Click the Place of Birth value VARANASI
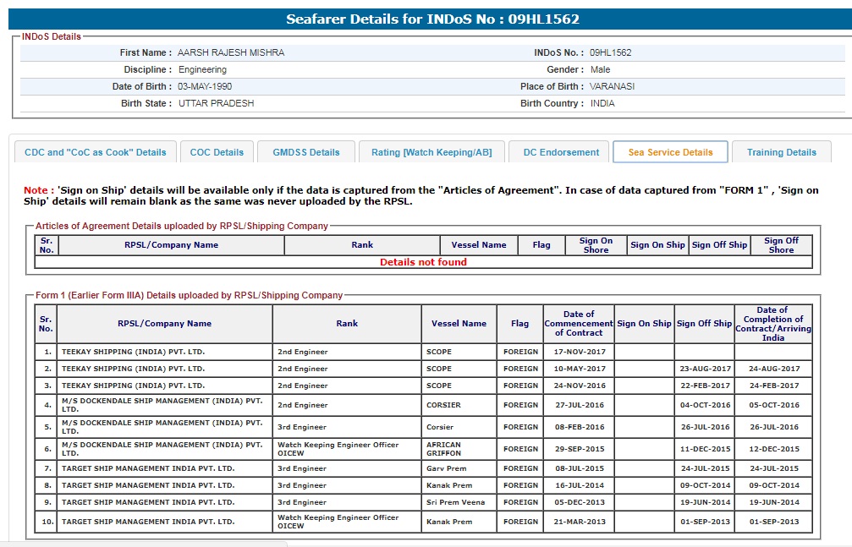The width and height of the screenshot is (852, 547). pos(612,86)
